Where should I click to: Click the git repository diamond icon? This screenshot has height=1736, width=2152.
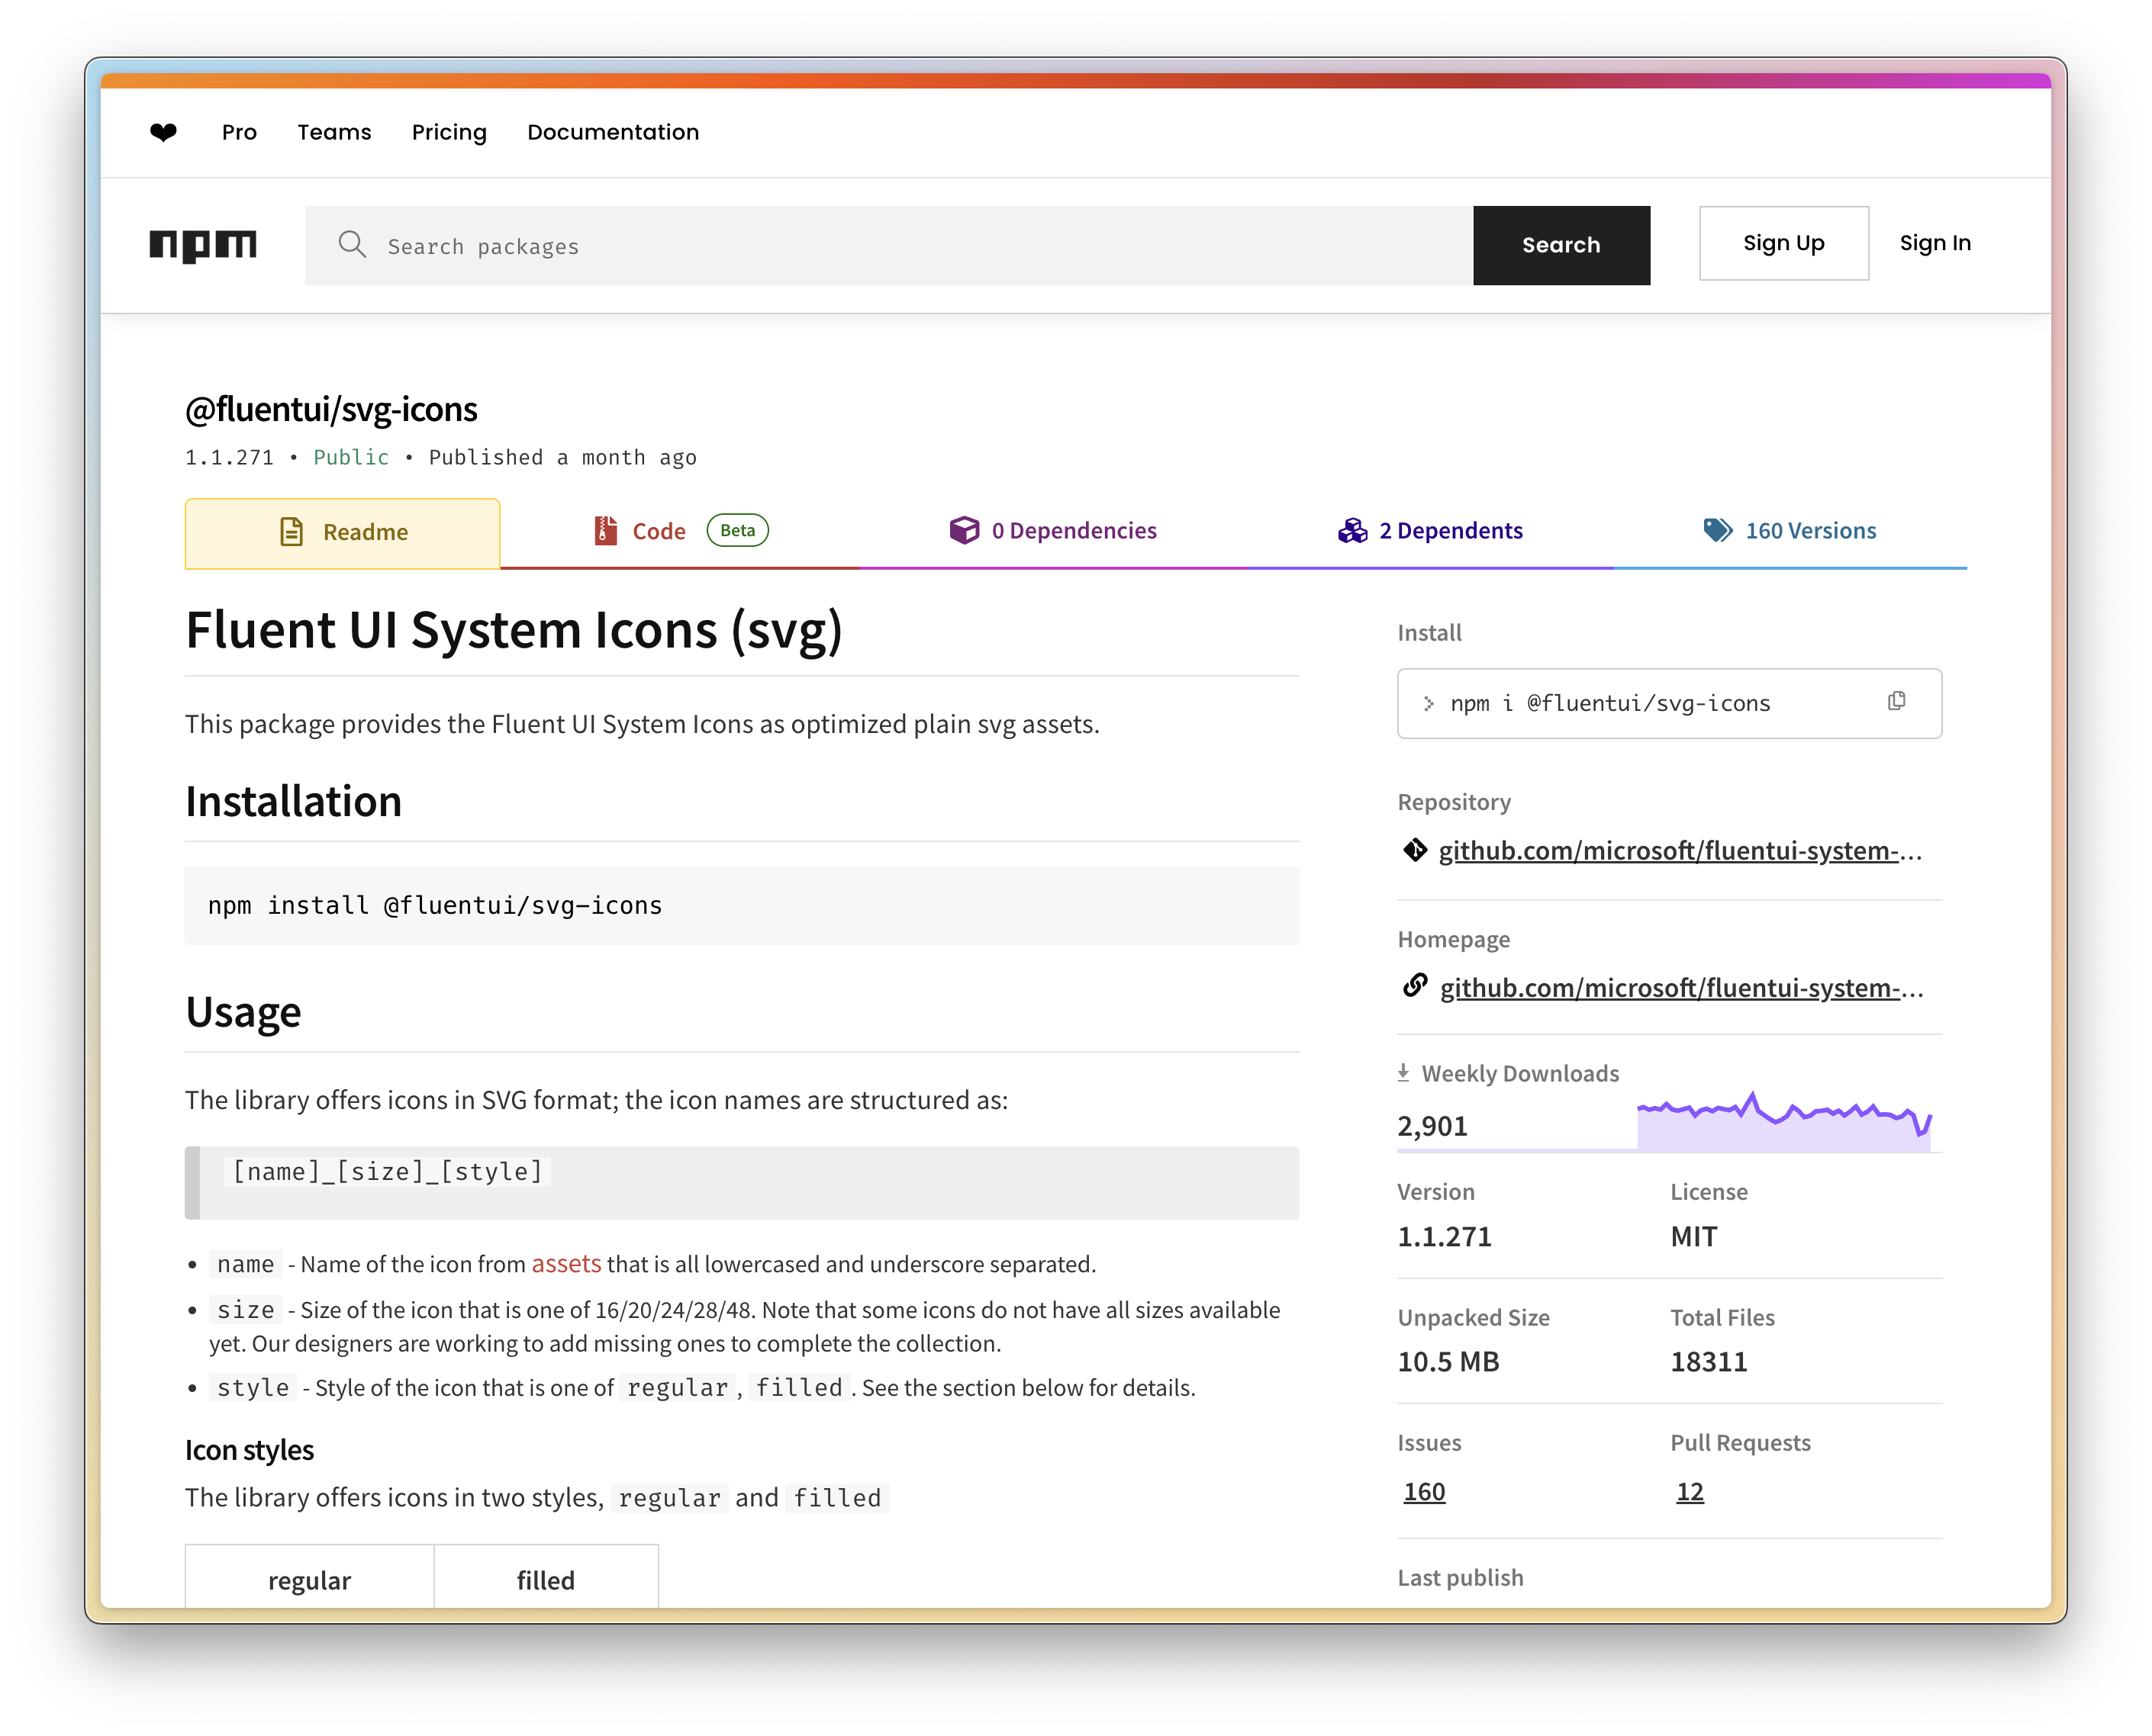point(1415,850)
